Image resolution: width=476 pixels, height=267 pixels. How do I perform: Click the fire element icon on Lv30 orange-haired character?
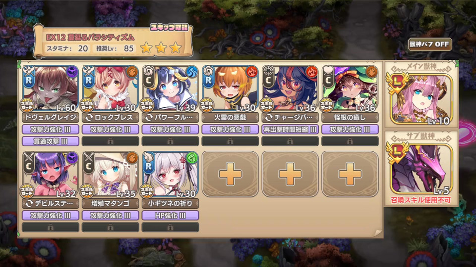point(252,72)
